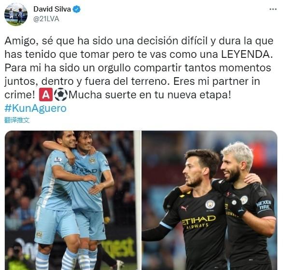Screen dimensions: 283x270
Task: Click the red letter A emoji
Action: coord(46,94)
